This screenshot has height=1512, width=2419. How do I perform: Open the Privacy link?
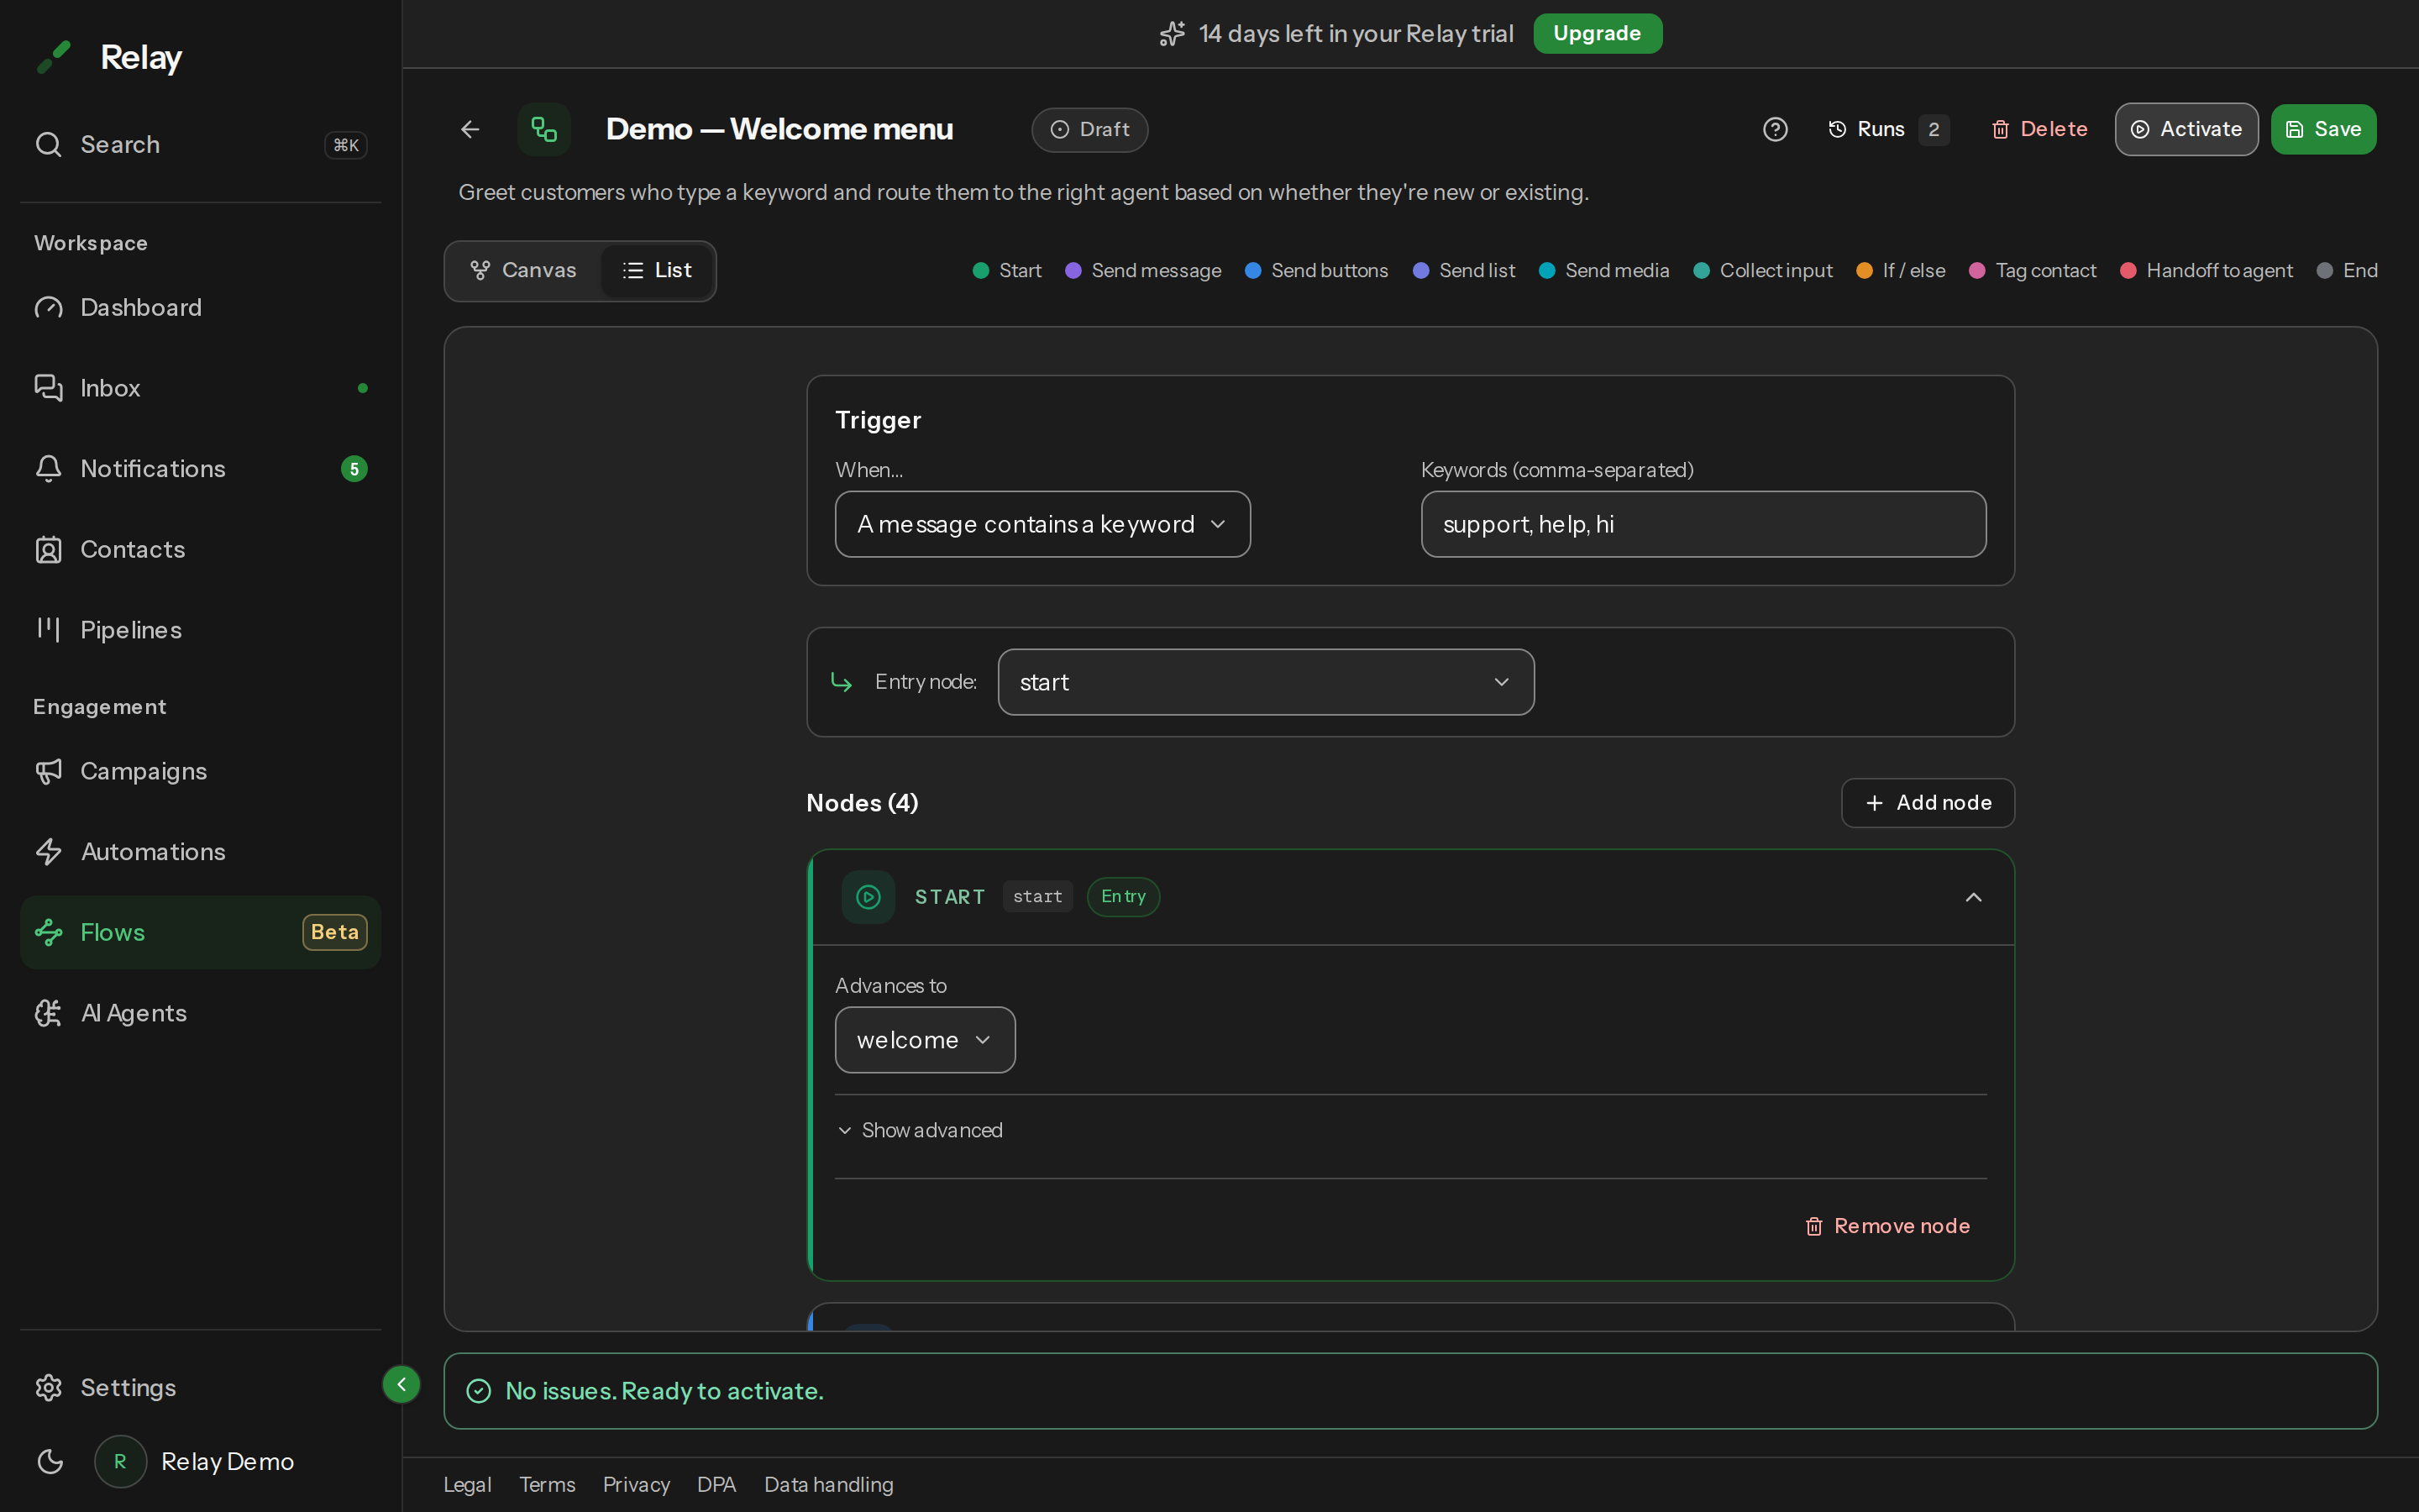pos(637,1485)
